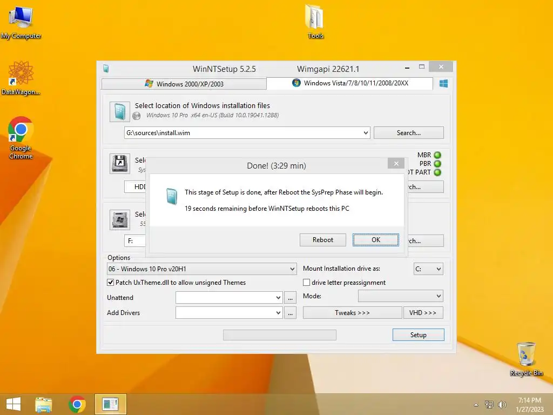Screen dimensions: 553x415
Task: Click the setup progress bar
Action: point(280,335)
